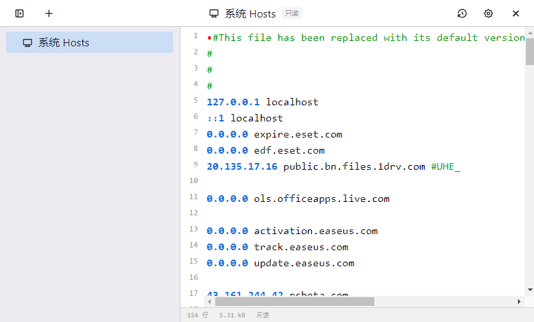Click line number 10 in the gutter
Screen dimensions: 534x322
[193, 180]
